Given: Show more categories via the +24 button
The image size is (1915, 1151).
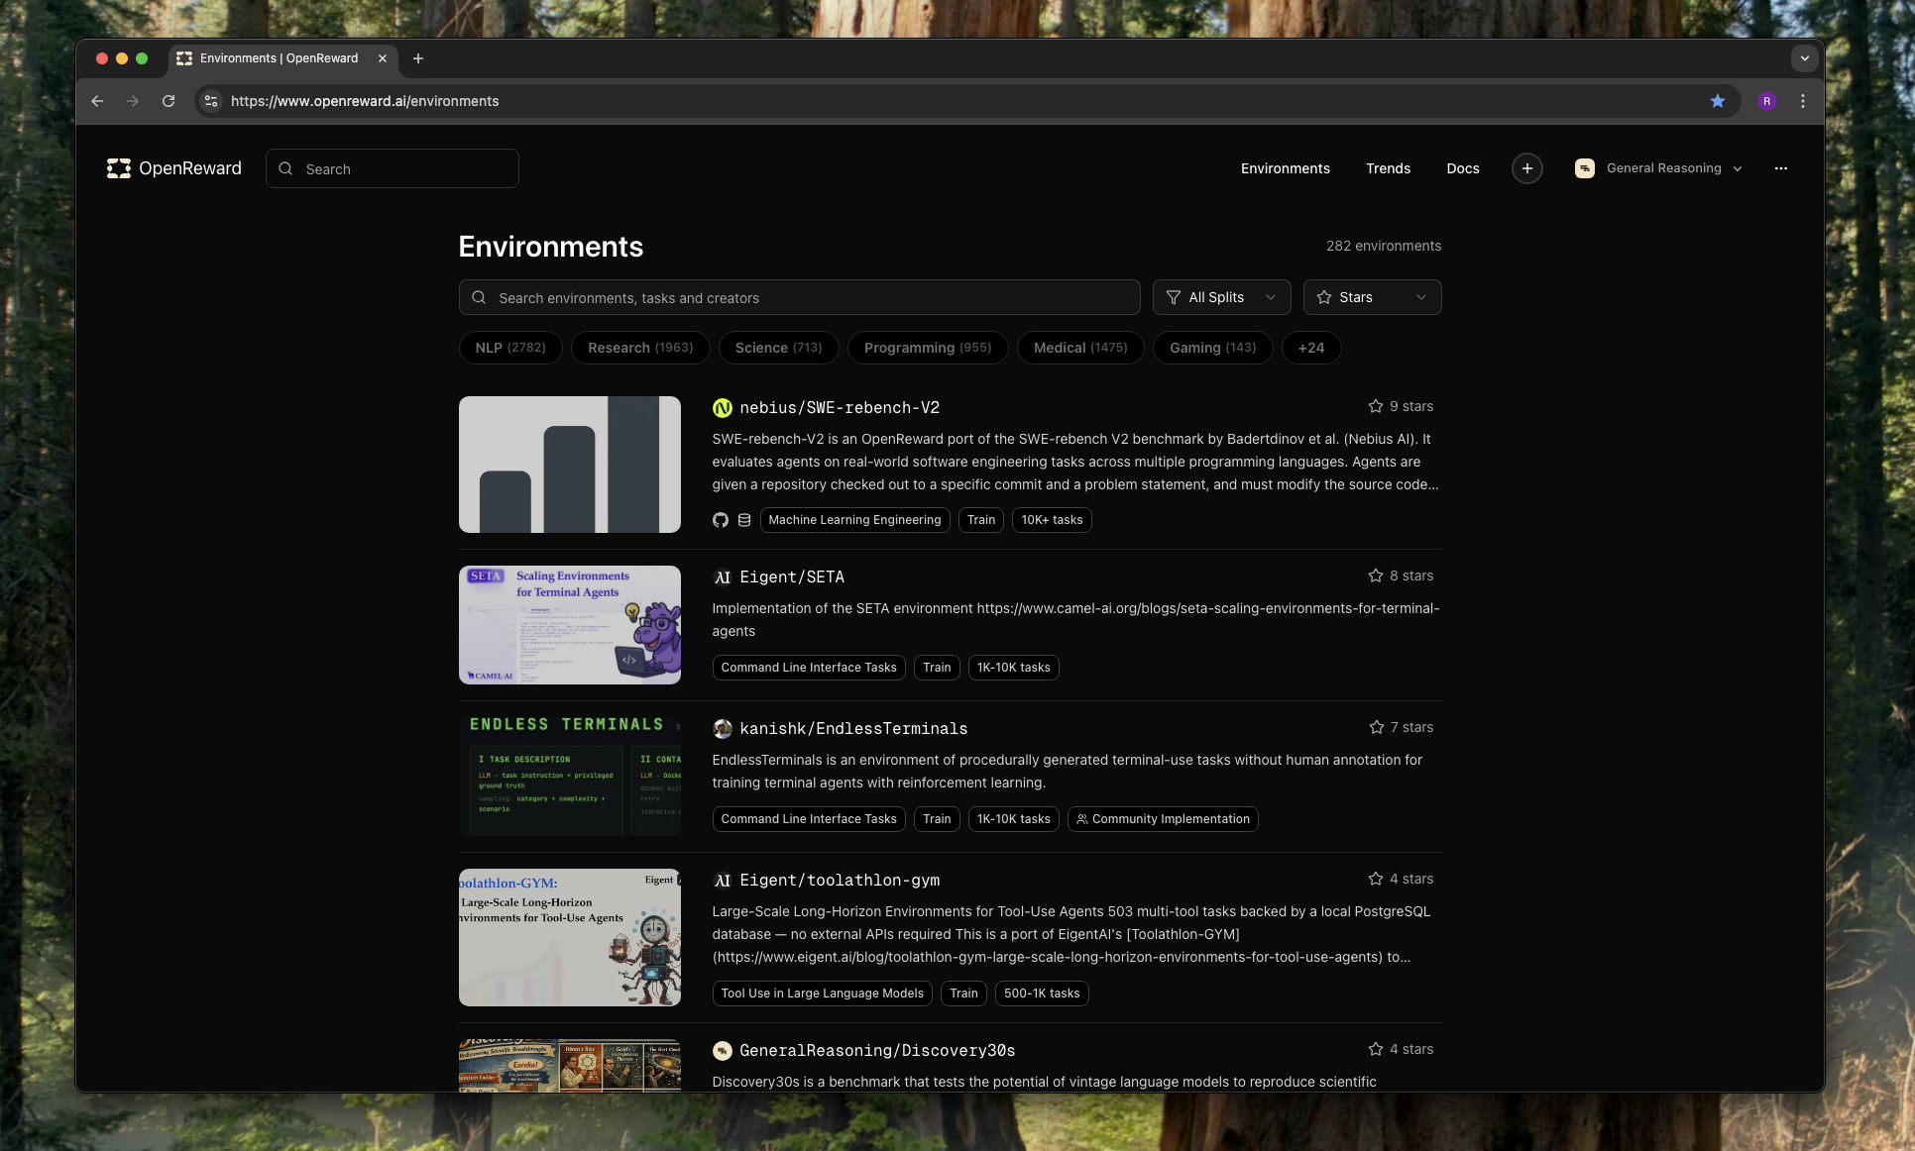Looking at the screenshot, I should point(1311,348).
